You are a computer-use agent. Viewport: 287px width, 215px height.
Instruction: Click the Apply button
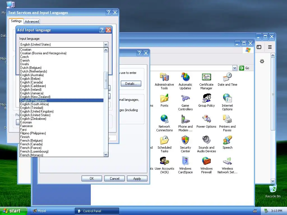pos(137,178)
